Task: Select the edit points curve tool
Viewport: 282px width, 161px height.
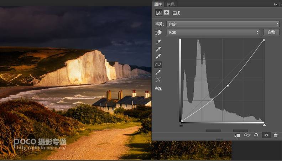Action: click(158, 65)
